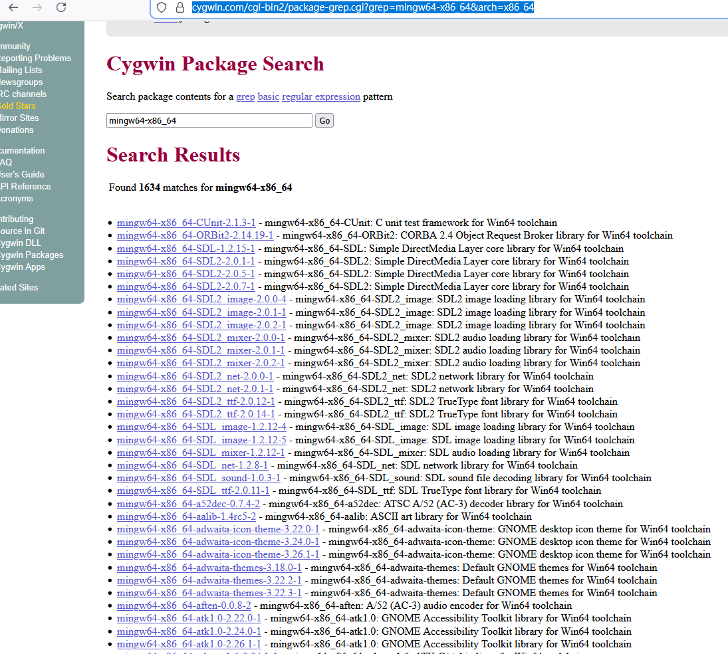Screen dimensions: 728x654
Task: Open Reporting Problems in sidebar
Action: point(35,58)
